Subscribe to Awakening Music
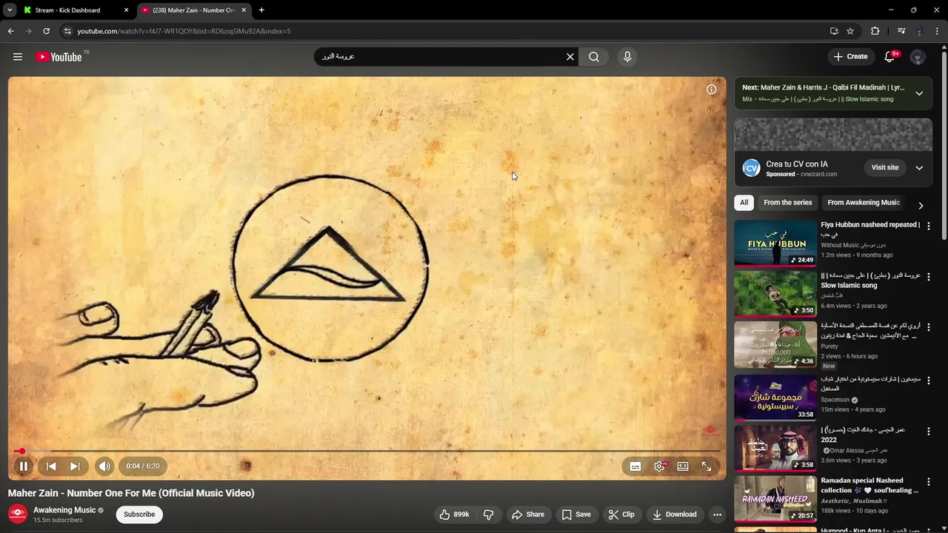Image resolution: width=948 pixels, height=533 pixels. (139, 514)
